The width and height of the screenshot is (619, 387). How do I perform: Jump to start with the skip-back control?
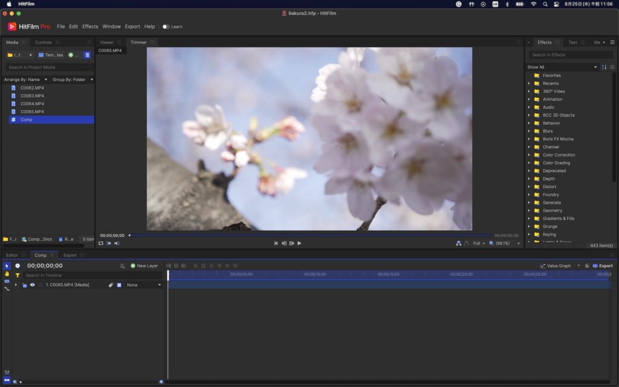click(x=276, y=243)
